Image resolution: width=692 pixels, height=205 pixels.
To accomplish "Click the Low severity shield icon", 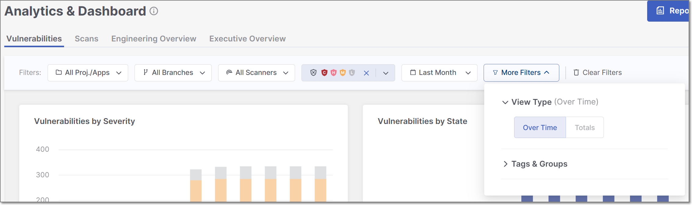I will click(x=352, y=72).
